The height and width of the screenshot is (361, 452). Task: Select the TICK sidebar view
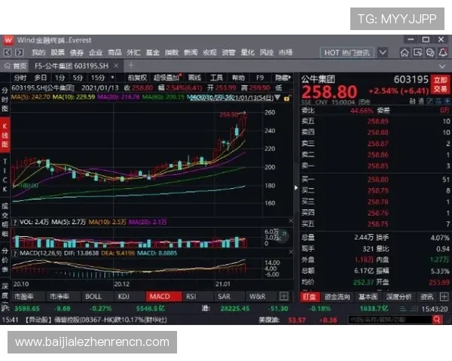(x=5, y=175)
